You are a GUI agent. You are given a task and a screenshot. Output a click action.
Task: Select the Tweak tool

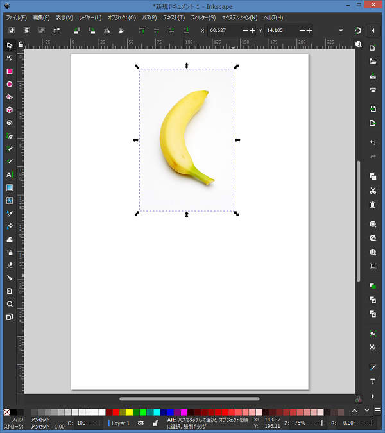[x=10, y=239]
